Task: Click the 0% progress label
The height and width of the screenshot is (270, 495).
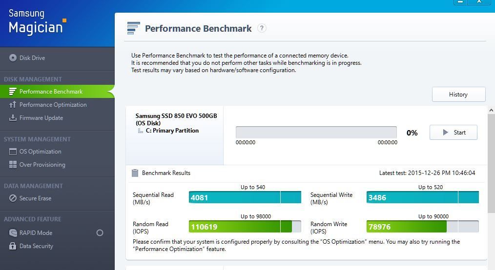Action: [412, 133]
